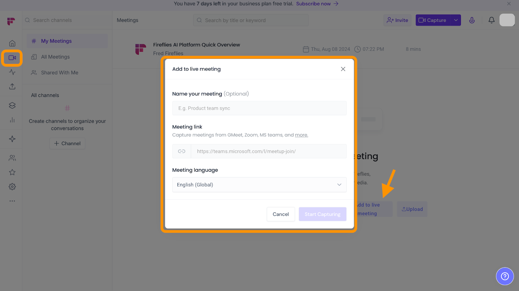The image size is (519, 291).
Task: Click the upload icon in left sidebar
Action: coord(12,86)
